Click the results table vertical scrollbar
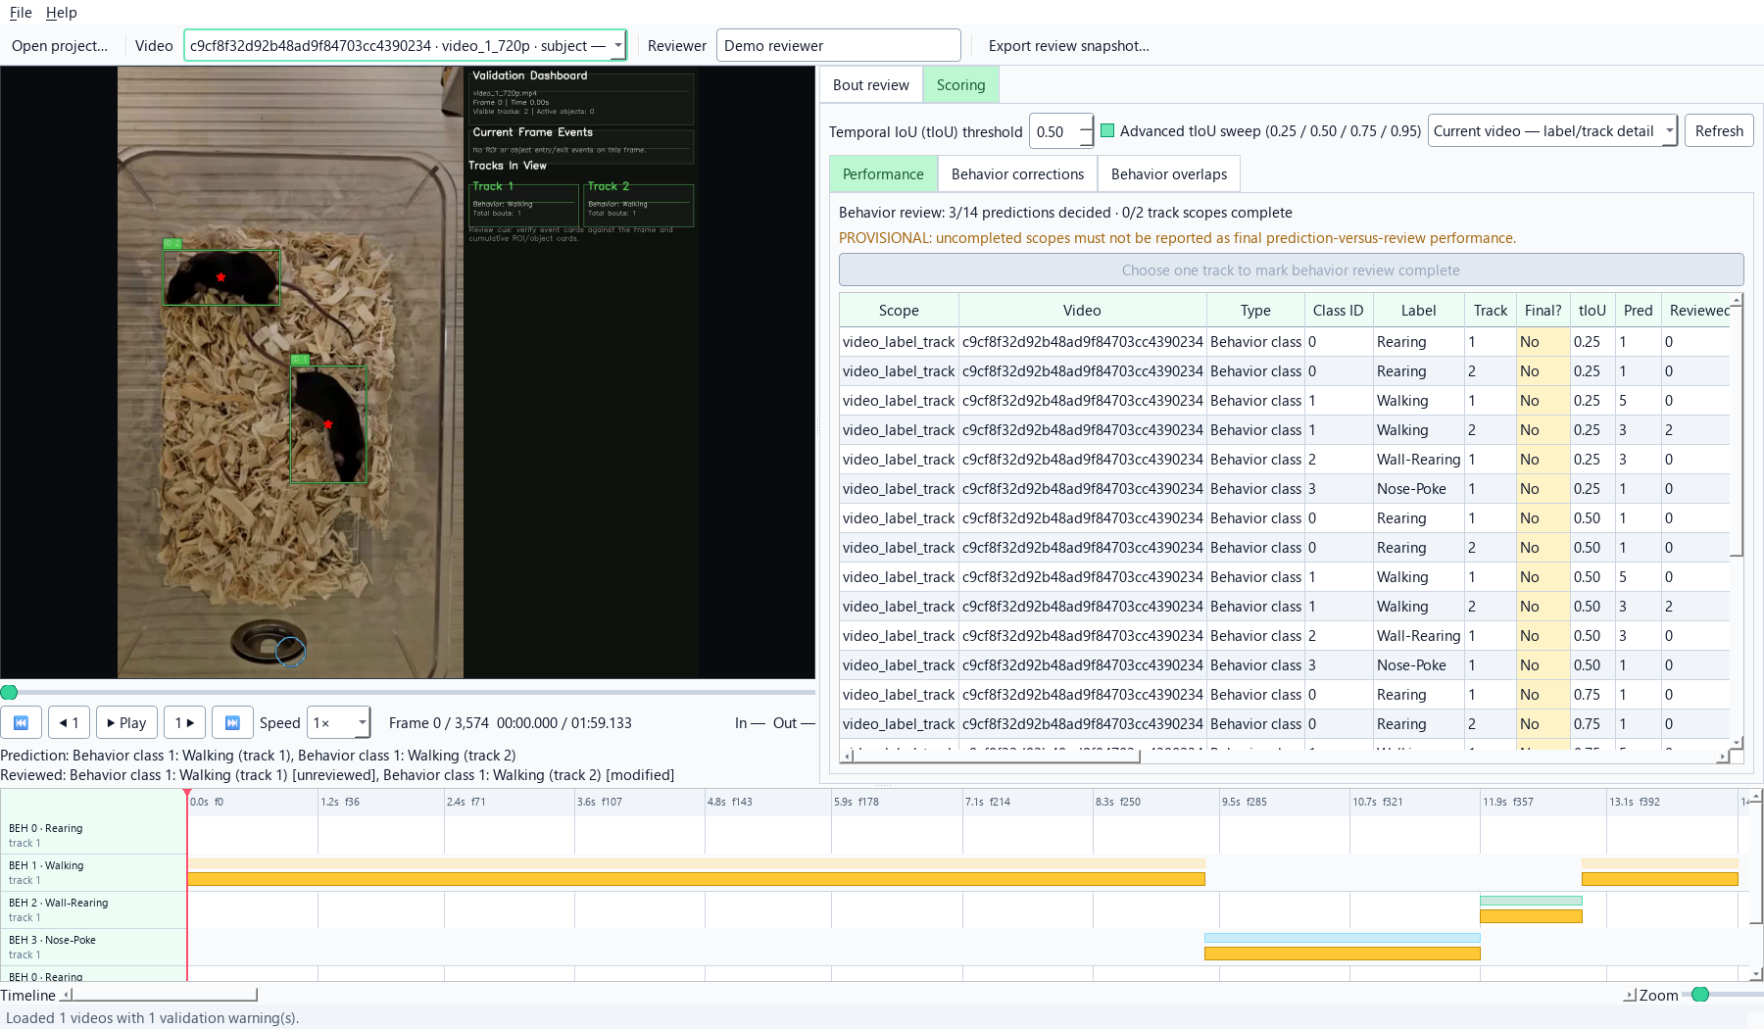This screenshot has width=1764, height=1029. click(1737, 431)
